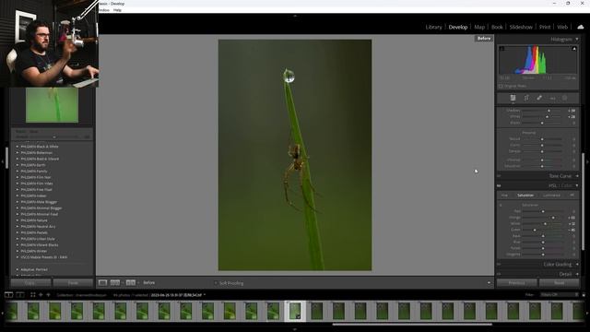
Task: Toggle highlight clipping indicator in histogram
Action: click(x=573, y=49)
